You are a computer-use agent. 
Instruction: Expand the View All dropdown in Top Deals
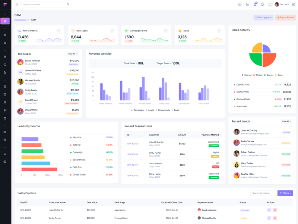tap(73, 54)
